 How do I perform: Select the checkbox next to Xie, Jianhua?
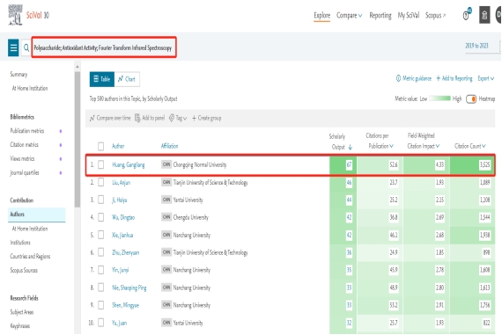pos(101,235)
